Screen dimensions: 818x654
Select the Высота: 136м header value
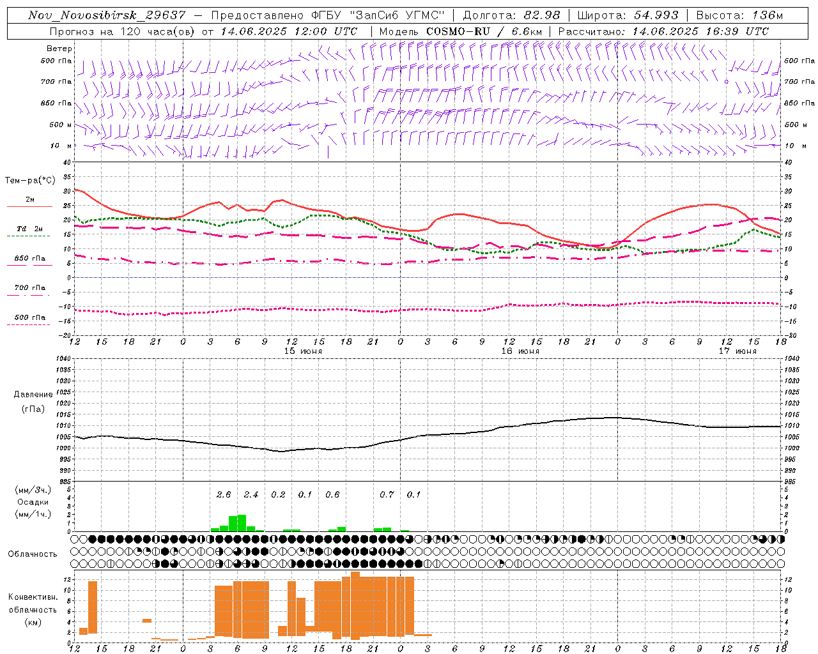(739, 15)
